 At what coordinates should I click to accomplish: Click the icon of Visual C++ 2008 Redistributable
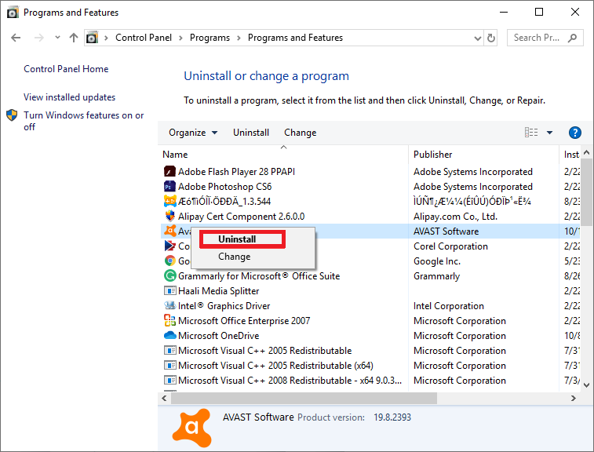click(x=169, y=380)
